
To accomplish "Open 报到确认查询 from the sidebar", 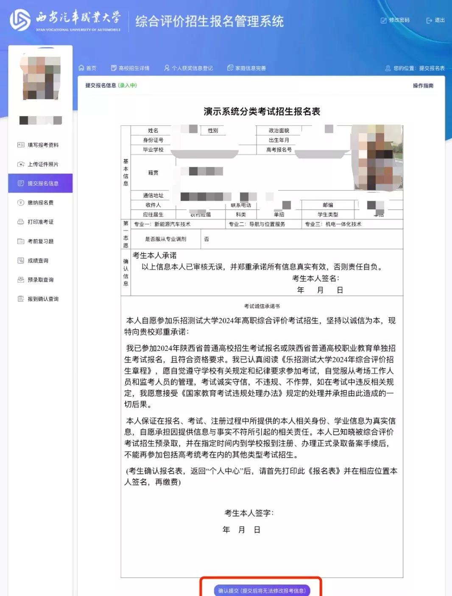I will click(x=20, y=299).
